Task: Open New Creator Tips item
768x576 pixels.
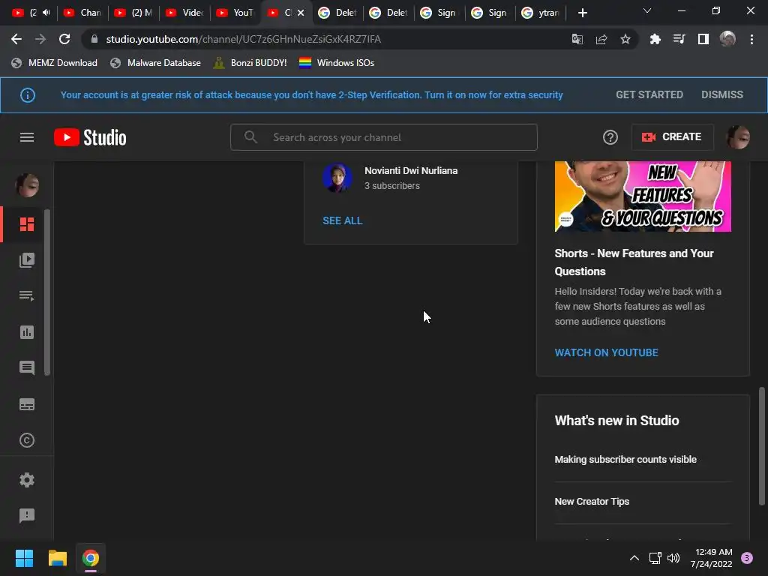Action: pos(592,502)
